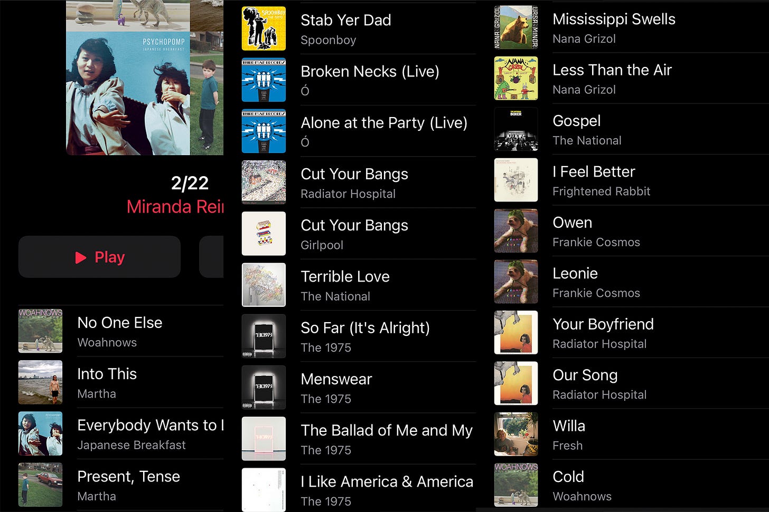Tap the Owen dog album artwork
This screenshot has width=769, height=512.
click(516, 231)
